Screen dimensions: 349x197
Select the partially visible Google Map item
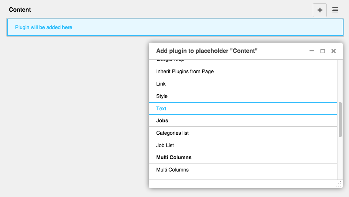tap(170, 60)
